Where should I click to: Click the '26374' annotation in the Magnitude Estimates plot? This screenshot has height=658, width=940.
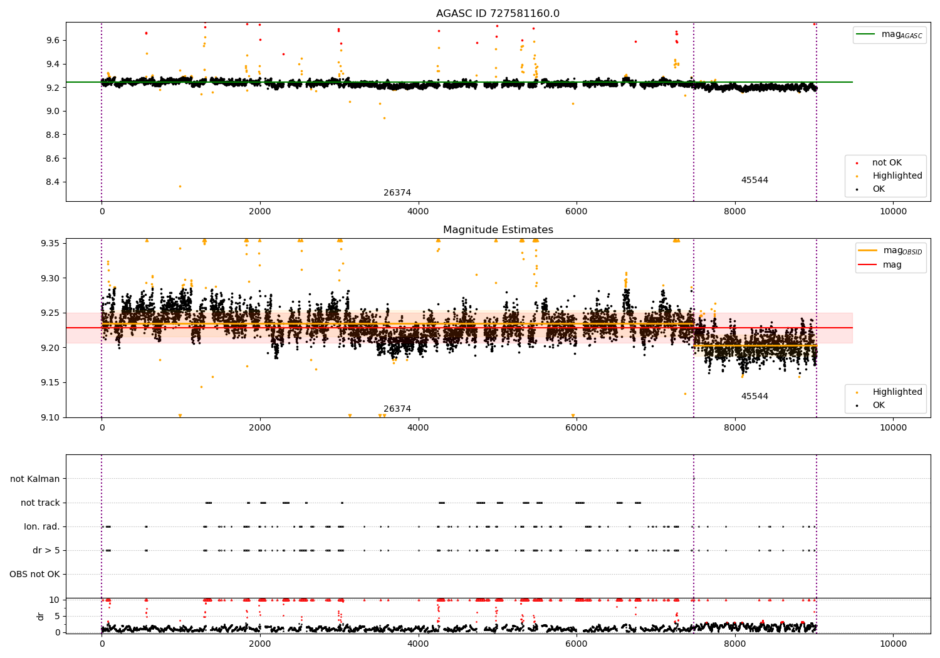[x=397, y=409]
